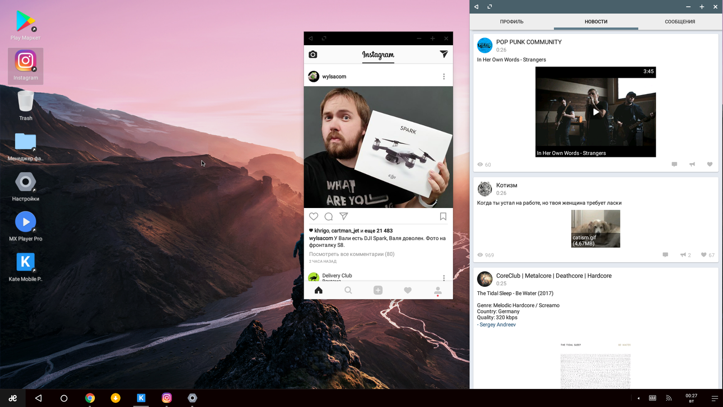Open notification center menu icon

714,398
